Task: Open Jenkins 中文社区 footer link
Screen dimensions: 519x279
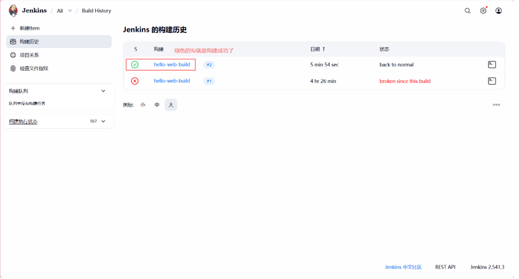Action: point(403,267)
